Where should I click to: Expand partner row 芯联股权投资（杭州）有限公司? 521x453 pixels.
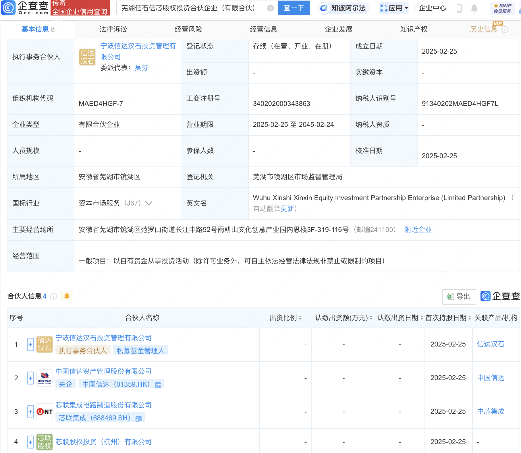(x=30, y=442)
